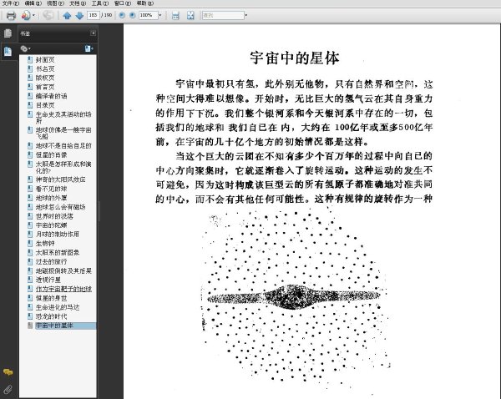This screenshot has height=399, width=501.
Task: Open the zoom percentage dropdown
Action: pyautogui.click(x=160, y=15)
